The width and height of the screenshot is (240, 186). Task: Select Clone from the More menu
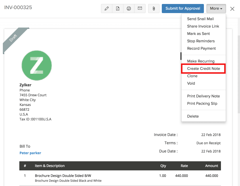pos(192,76)
